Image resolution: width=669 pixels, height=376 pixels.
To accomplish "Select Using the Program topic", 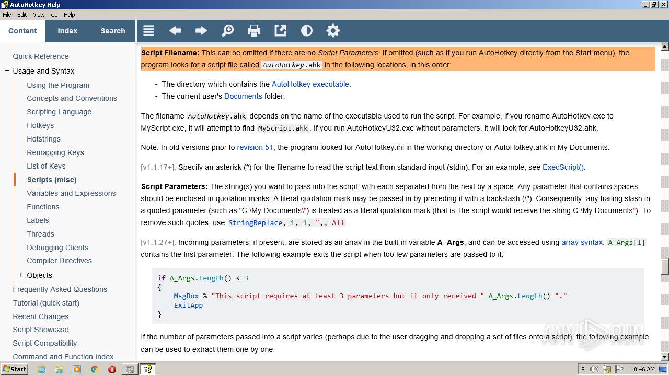I will [x=58, y=85].
